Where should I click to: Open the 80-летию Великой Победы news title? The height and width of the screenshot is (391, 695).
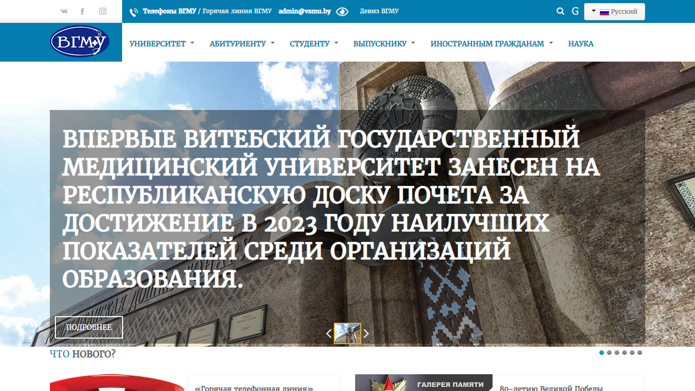tap(552, 388)
